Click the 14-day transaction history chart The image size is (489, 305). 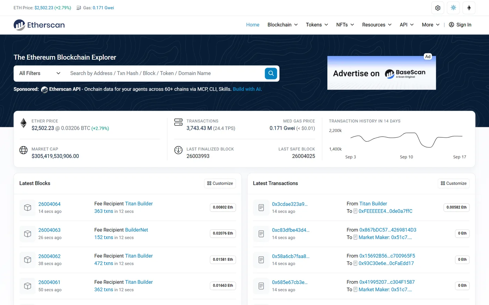(x=406, y=139)
